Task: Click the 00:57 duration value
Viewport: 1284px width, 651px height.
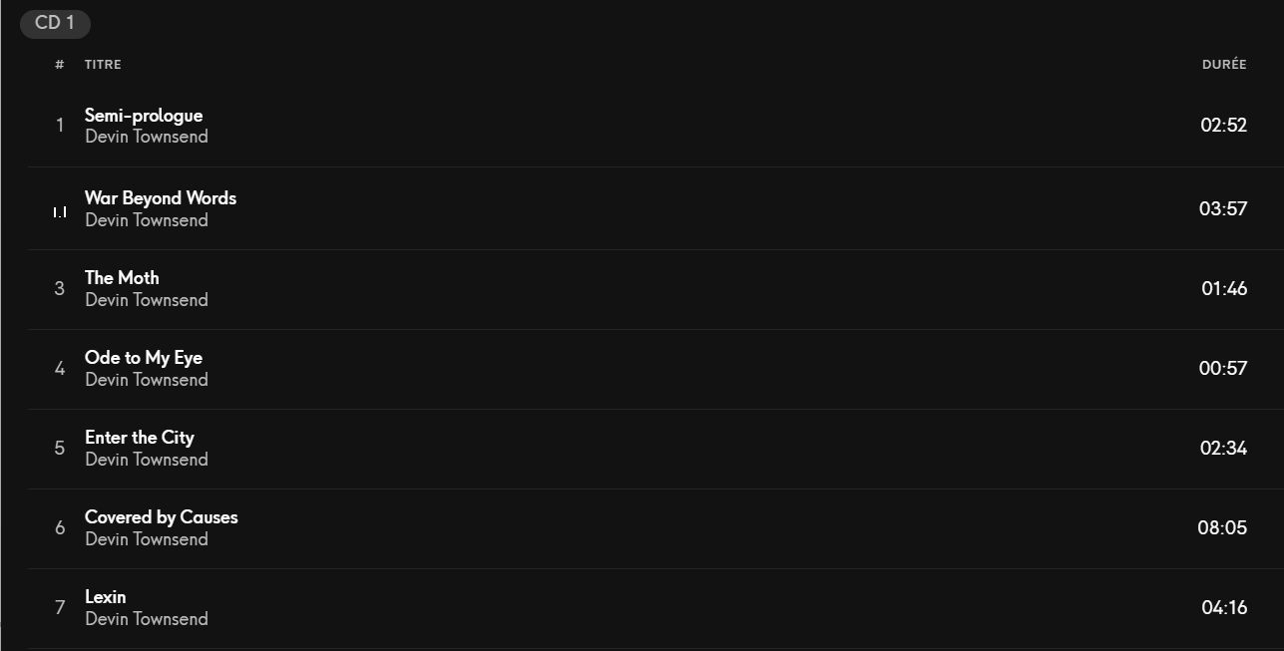Action: click(1223, 368)
